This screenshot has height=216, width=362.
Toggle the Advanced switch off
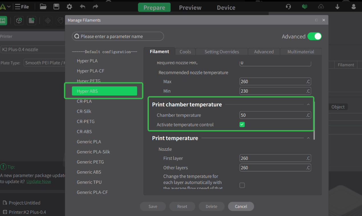point(314,36)
